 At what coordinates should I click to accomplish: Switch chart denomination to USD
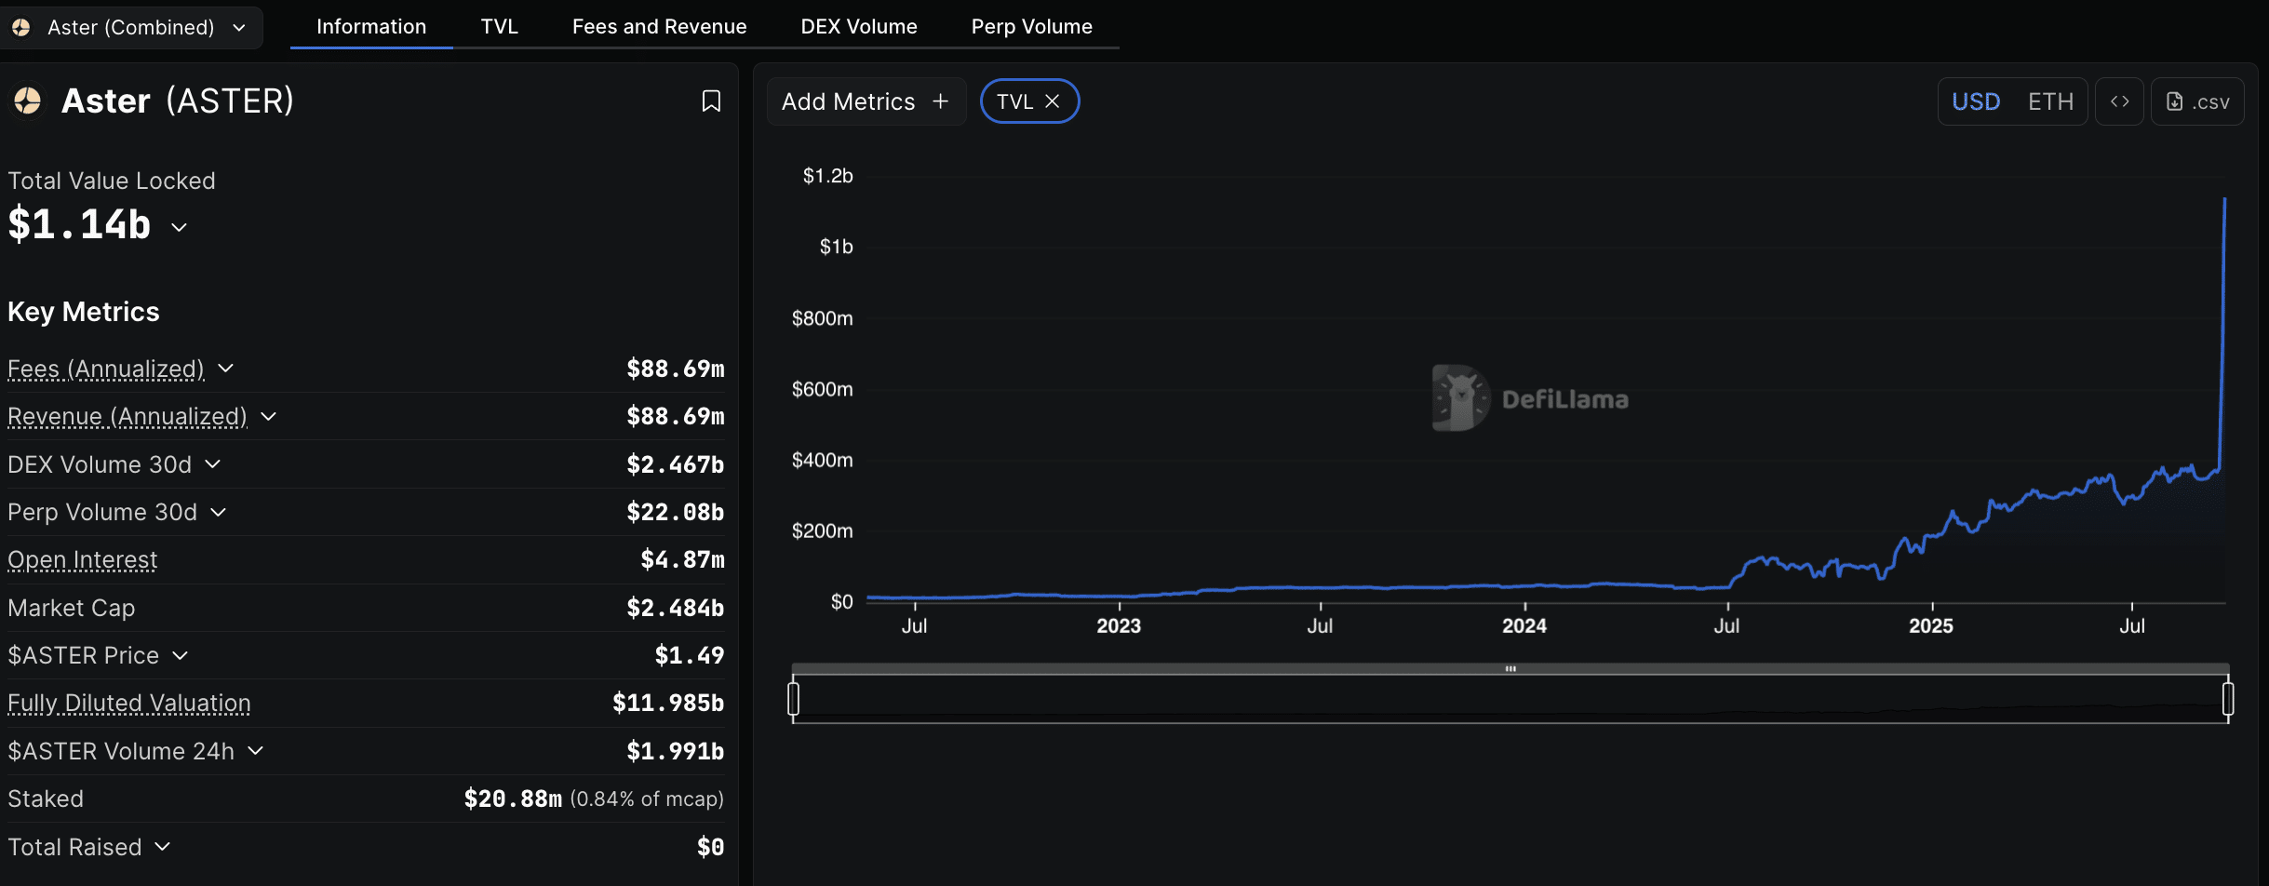(x=1976, y=101)
